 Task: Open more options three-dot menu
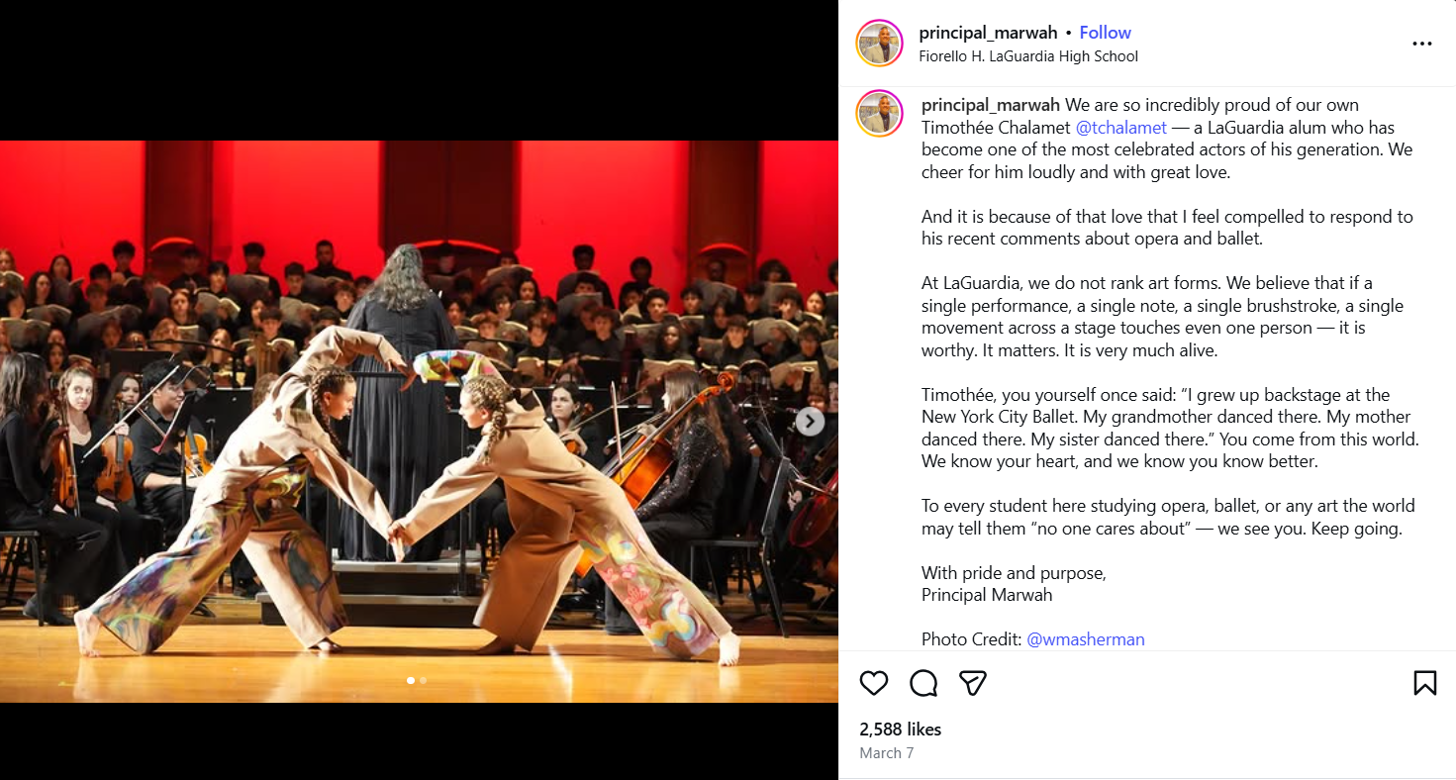click(x=1422, y=44)
